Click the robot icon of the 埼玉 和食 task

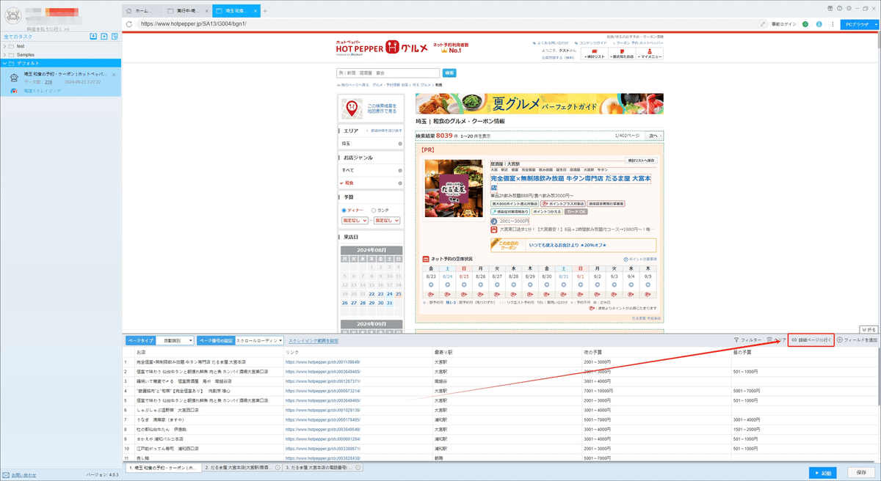click(14, 78)
